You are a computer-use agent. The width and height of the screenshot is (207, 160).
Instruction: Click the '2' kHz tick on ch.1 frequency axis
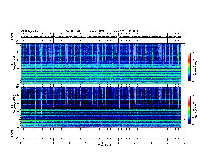click(x=18, y=76)
